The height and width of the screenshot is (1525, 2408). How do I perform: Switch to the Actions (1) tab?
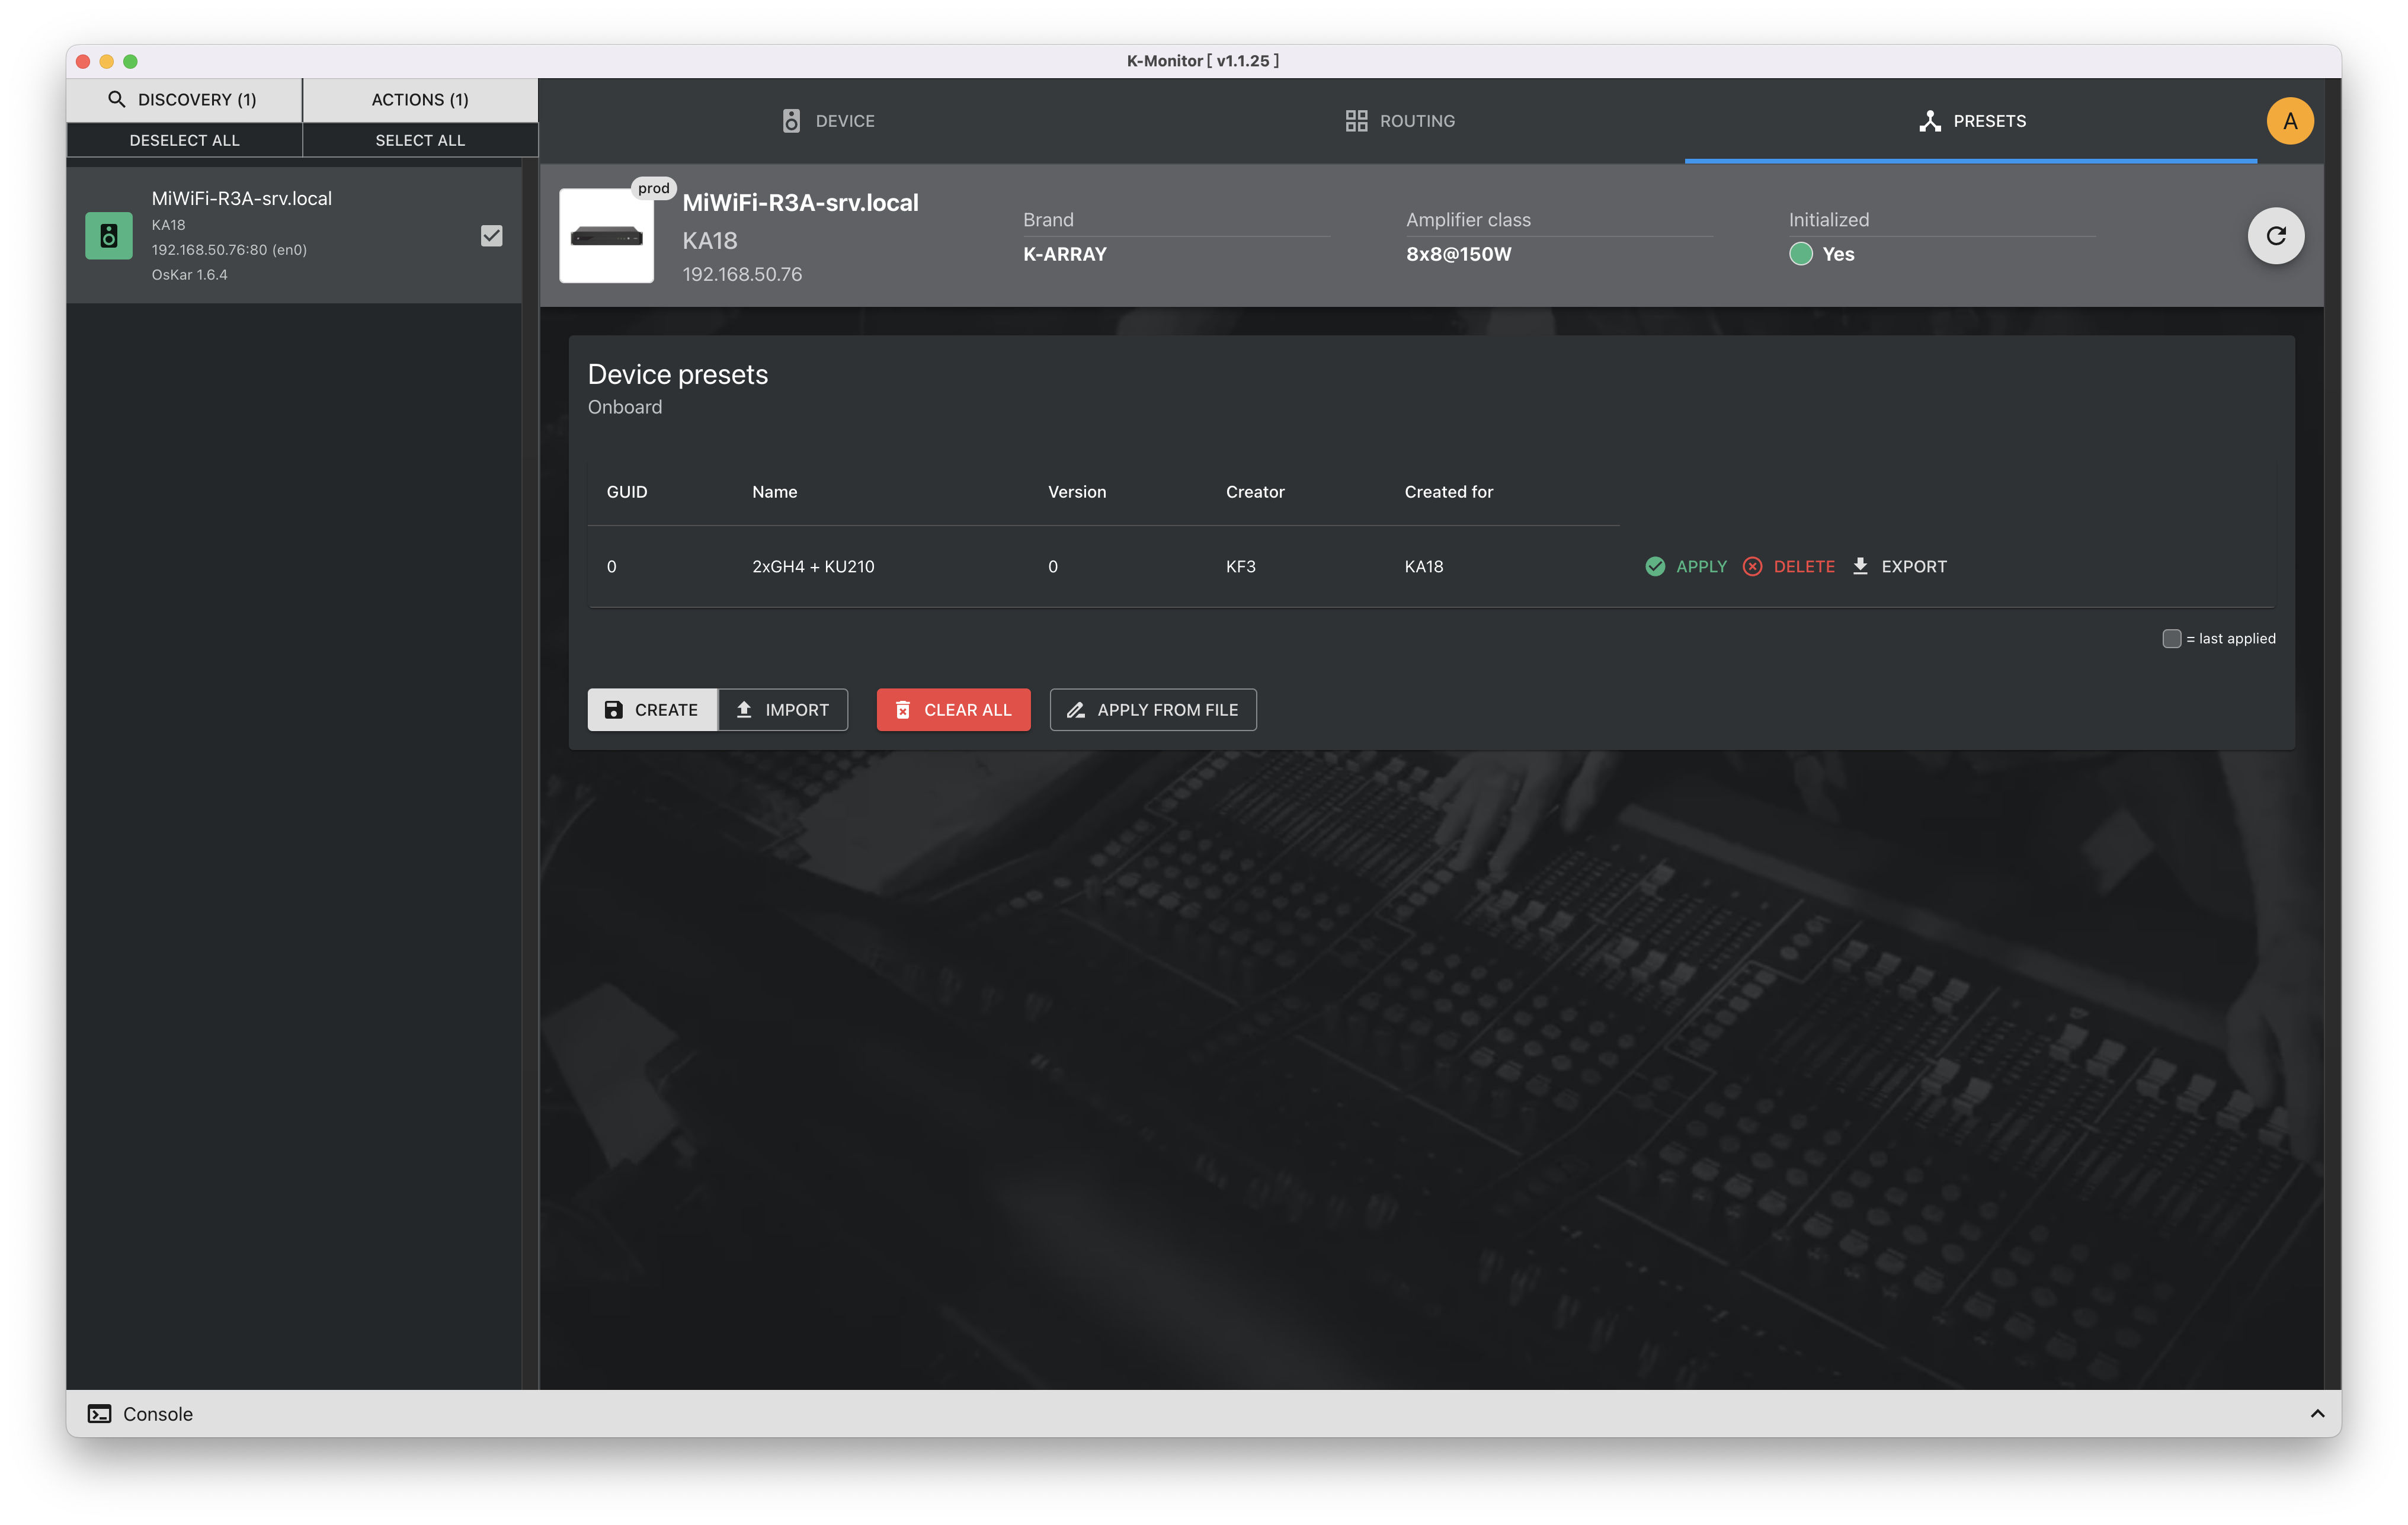pyautogui.click(x=420, y=99)
